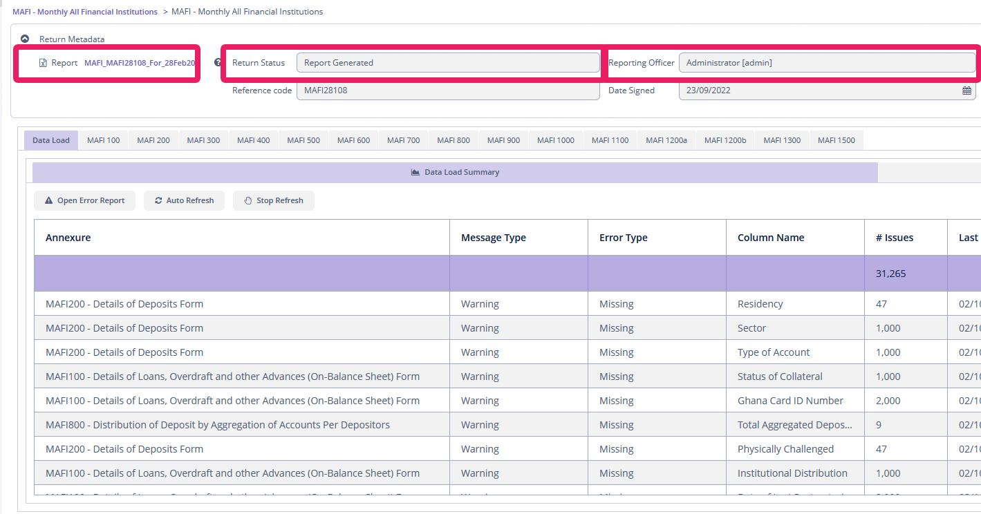Screen dimensions: 981x514
Task: Click the Return Status field
Action: pos(448,63)
